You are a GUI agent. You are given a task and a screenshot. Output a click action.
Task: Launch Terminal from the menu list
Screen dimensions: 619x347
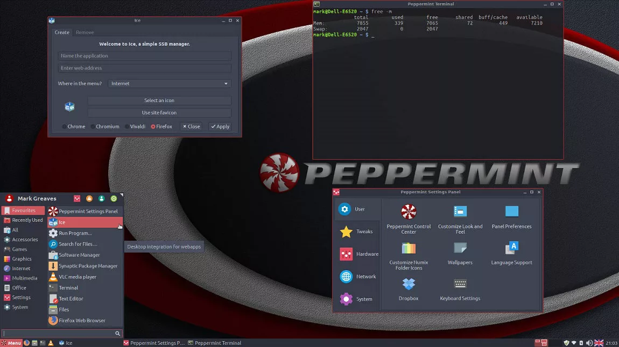coord(85,288)
